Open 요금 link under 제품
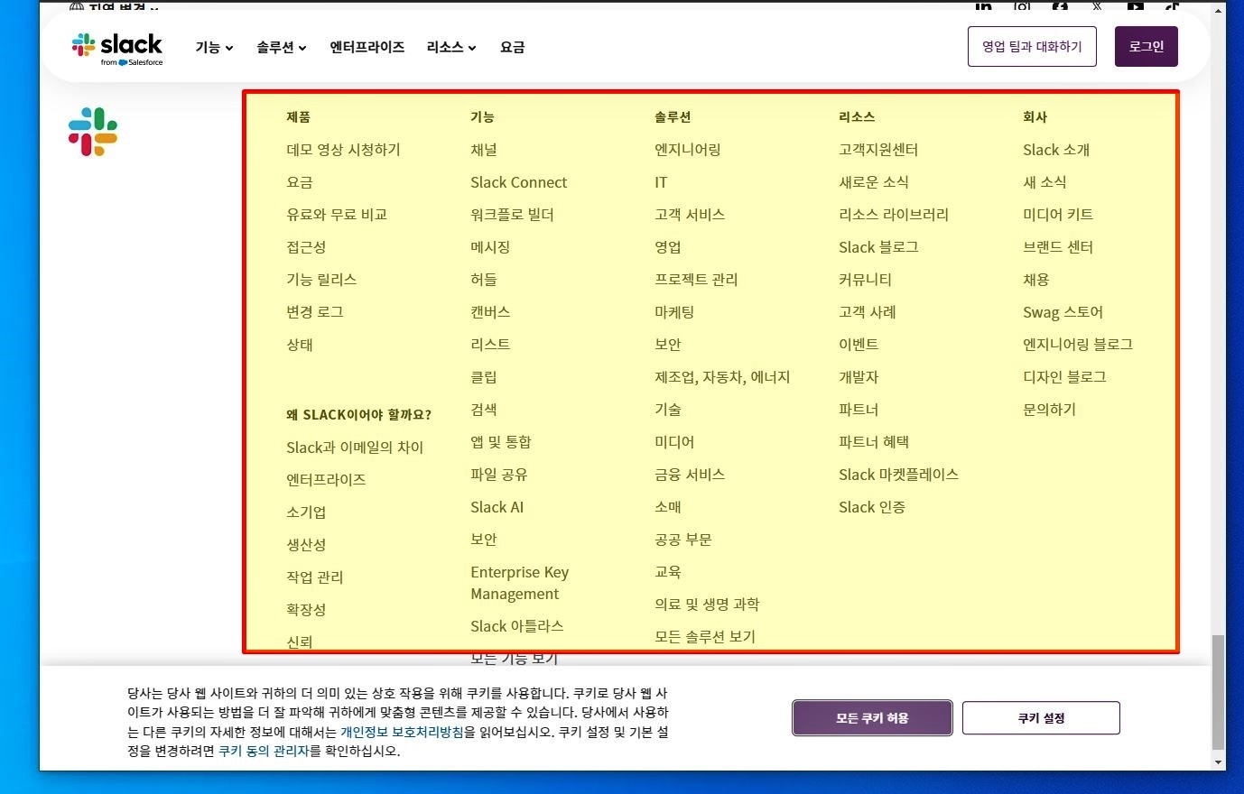 coord(300,182)
